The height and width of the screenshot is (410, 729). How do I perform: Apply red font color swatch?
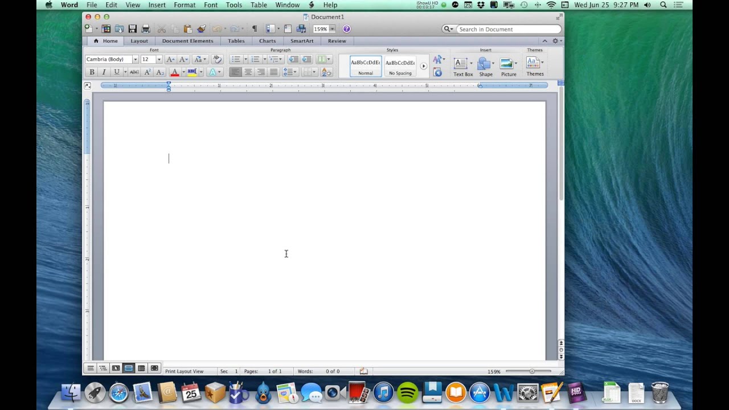click(x=175, y=72)
